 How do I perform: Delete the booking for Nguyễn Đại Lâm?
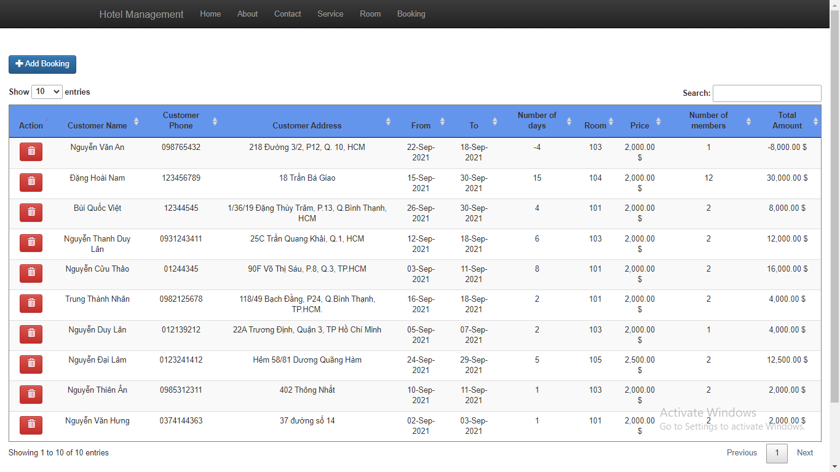tap(31, 364)
